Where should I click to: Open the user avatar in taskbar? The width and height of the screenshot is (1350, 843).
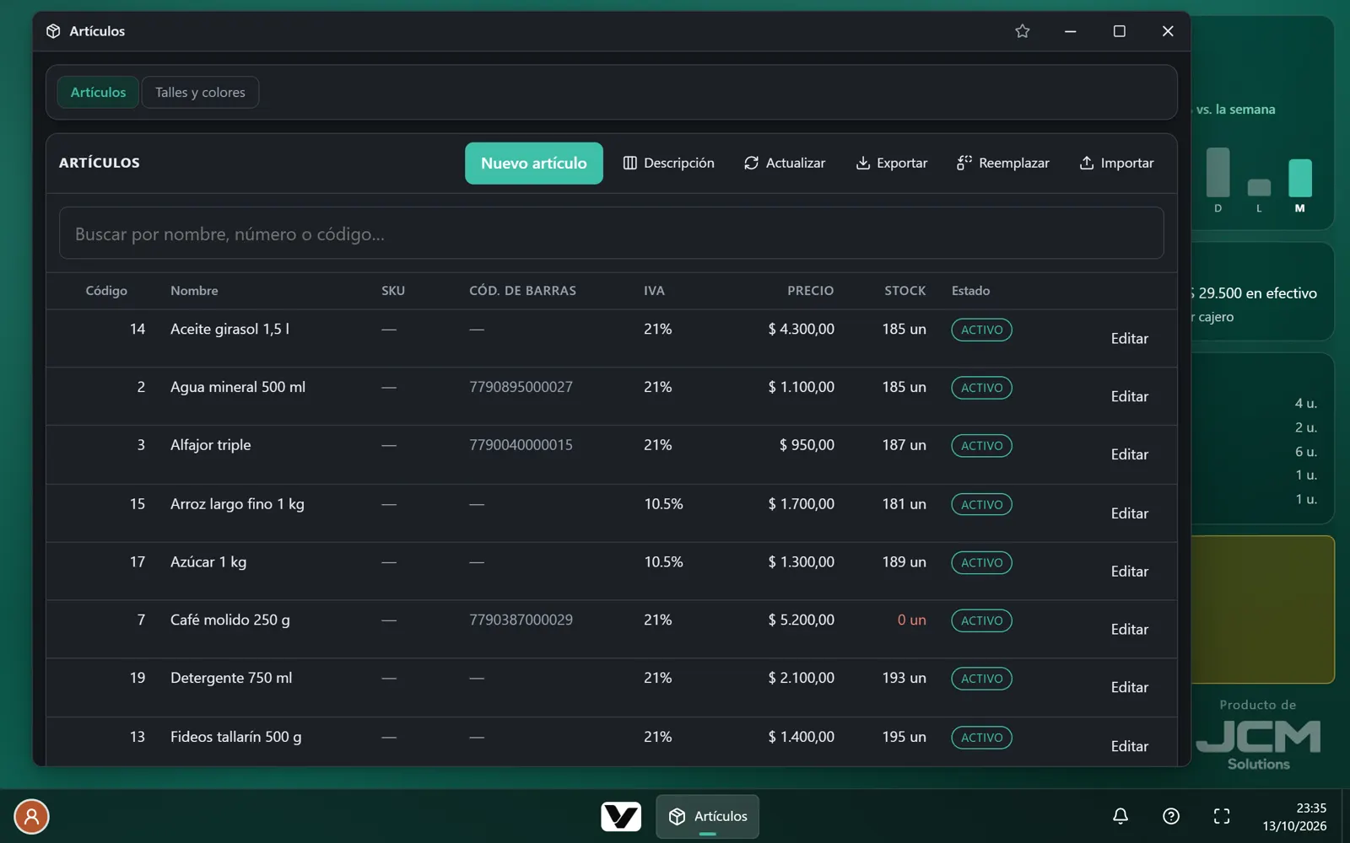click(x=32, y=816)
